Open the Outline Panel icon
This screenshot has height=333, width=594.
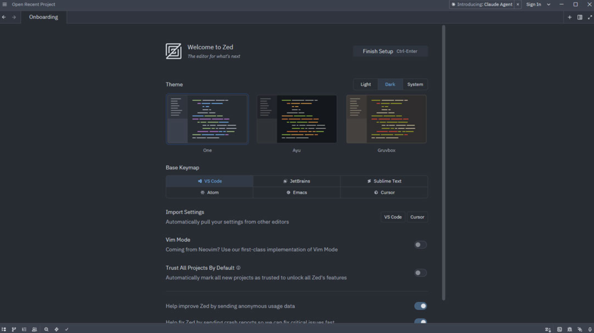pos(24,329)
